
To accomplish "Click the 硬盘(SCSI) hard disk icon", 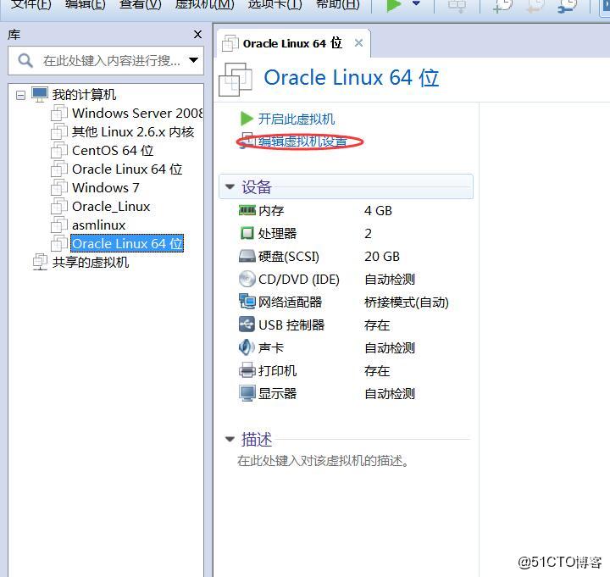I will point(247,256).
